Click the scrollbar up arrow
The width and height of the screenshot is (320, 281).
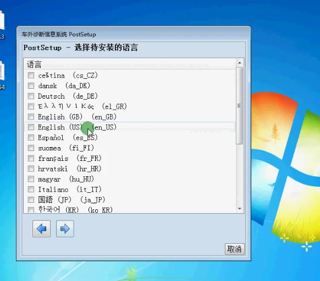(x=240, y=63)
